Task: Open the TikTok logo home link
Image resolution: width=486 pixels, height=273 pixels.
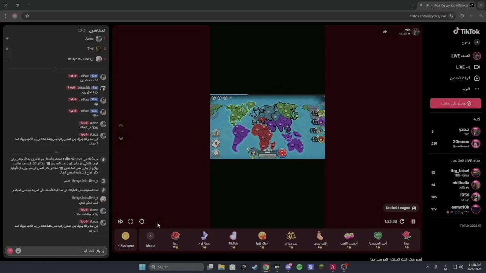Action: [467, 31]
